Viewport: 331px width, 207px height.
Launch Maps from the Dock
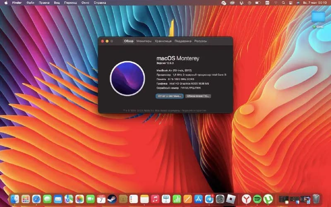(69, 199)
